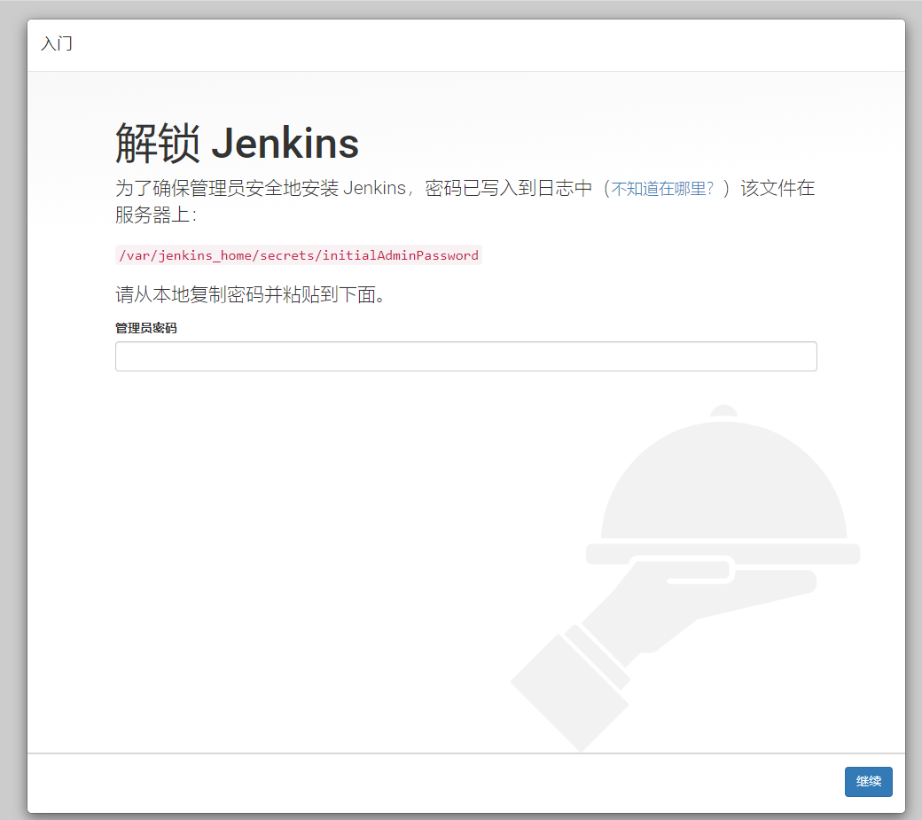Click the 入门 header title

57,43
